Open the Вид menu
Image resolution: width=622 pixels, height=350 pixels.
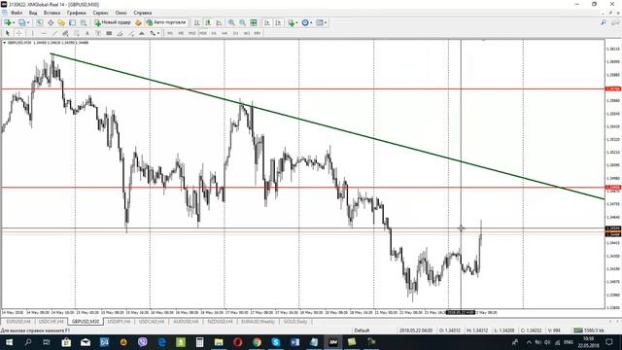(x=33, y=13)
